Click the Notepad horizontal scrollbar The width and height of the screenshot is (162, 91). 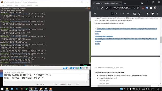pyautogui.click(x=45, y=82)
